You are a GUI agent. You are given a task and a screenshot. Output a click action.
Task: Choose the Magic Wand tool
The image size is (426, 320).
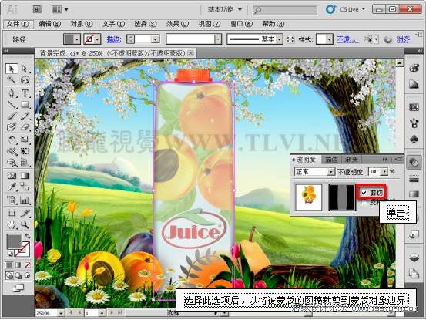tap(12, 80)
